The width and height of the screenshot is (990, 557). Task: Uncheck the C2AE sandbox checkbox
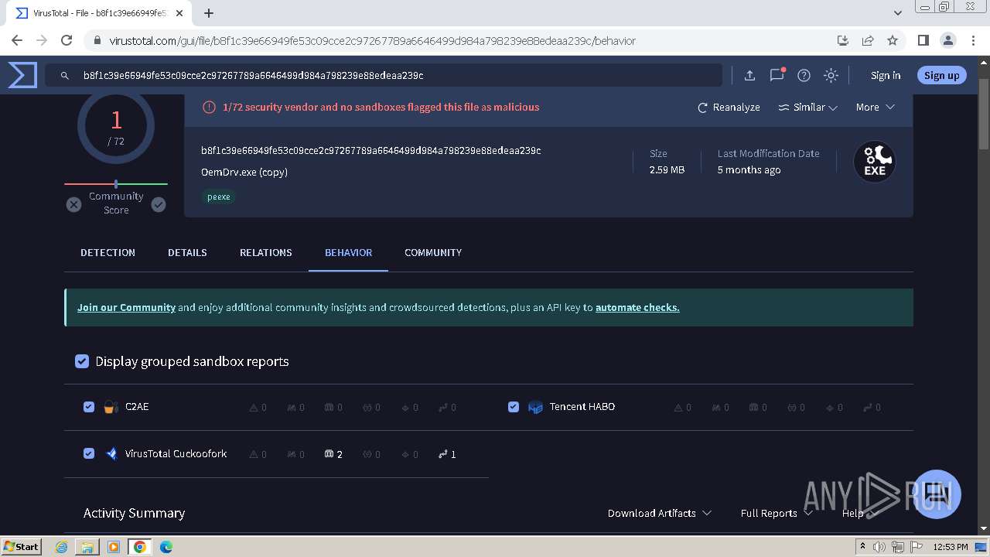coord(89,407)
